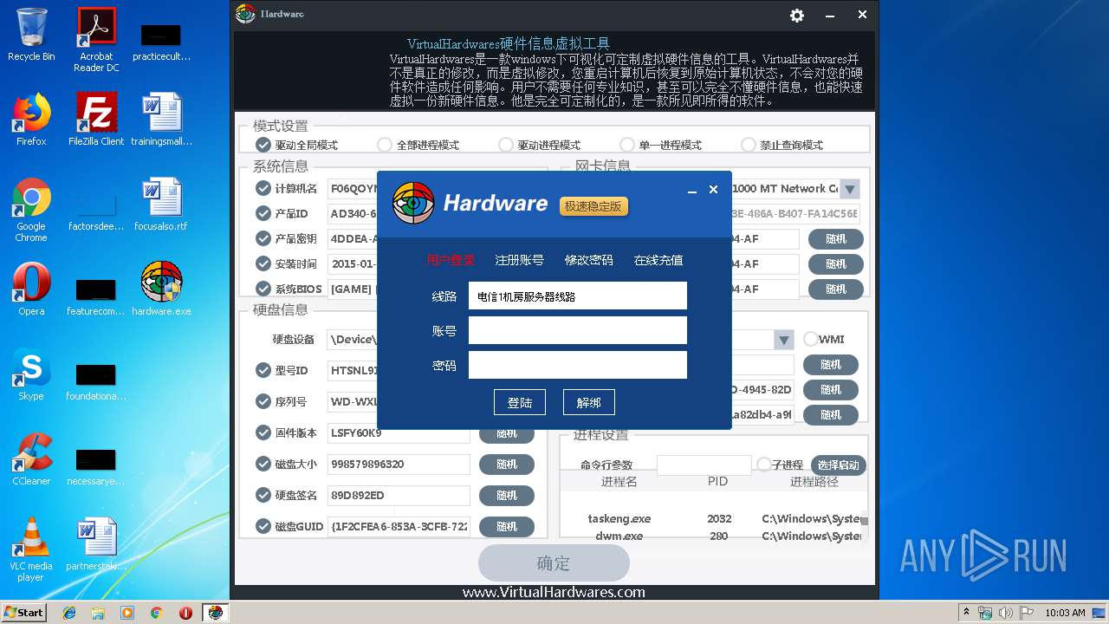Image resolution: width=1109 pixels, height=624 pixels.
Task: Toggle 磁盘大小 checkbox
Action: coord(263,464)
